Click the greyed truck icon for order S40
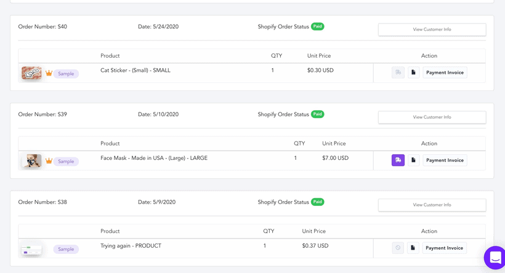Viewport: 505px width, 273px height. point(398,73)
